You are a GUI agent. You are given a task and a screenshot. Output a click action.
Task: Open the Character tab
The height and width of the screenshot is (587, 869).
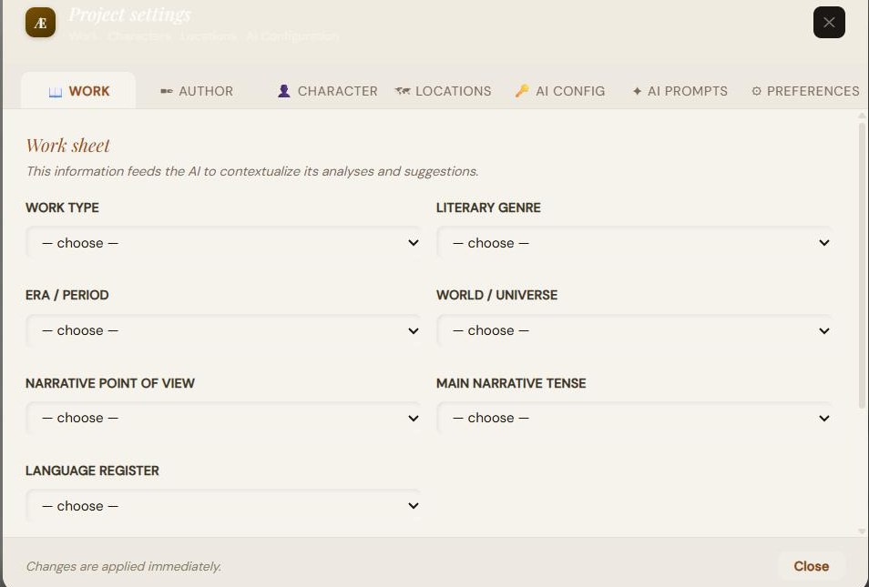(327, 91)
